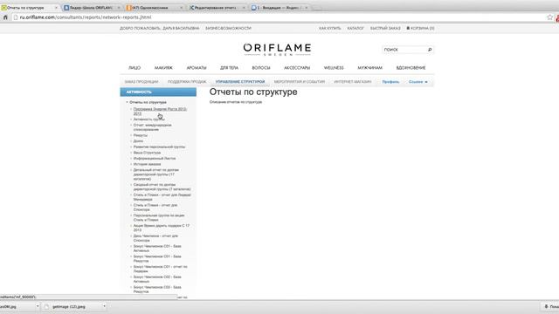Open the Профиль link
Screen dimensions: 559x314
[390, 82]
